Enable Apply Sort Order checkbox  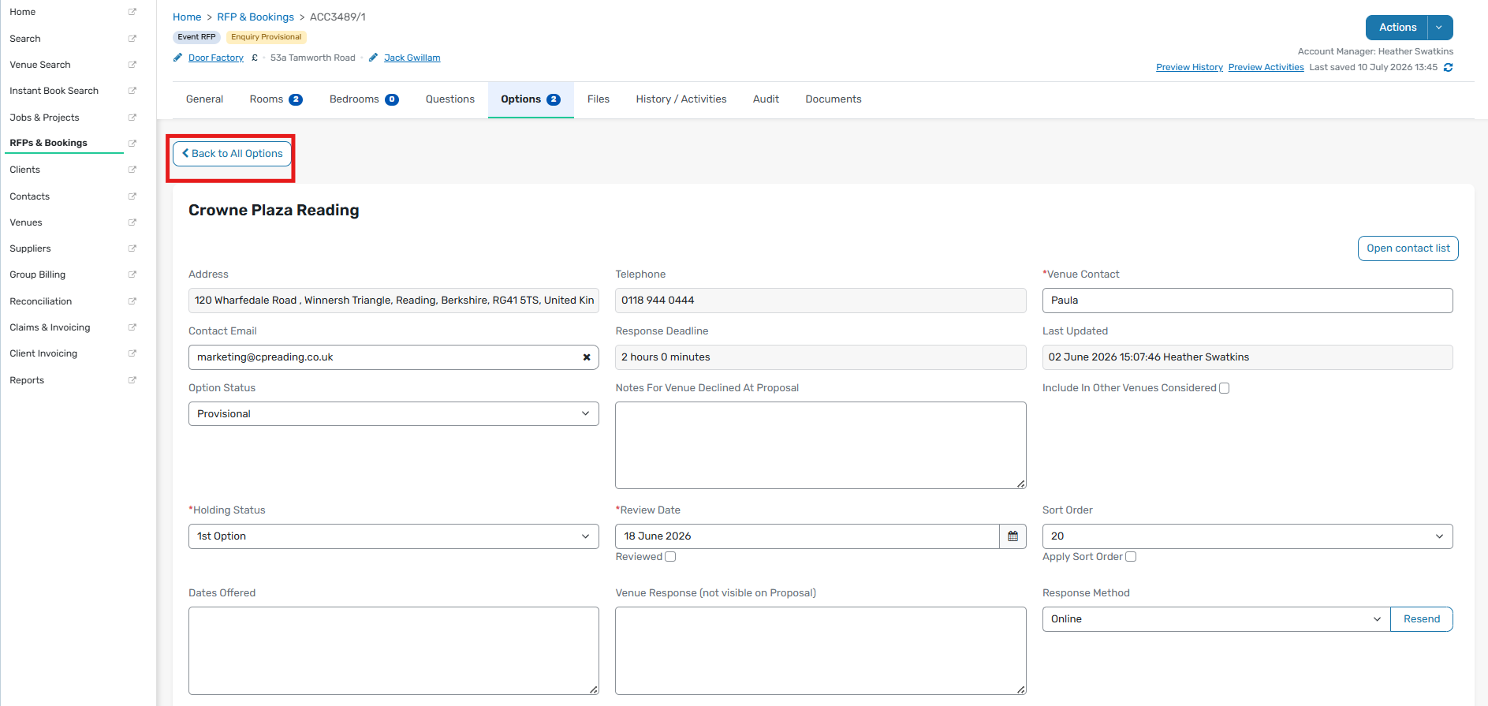coord(1131,557)
